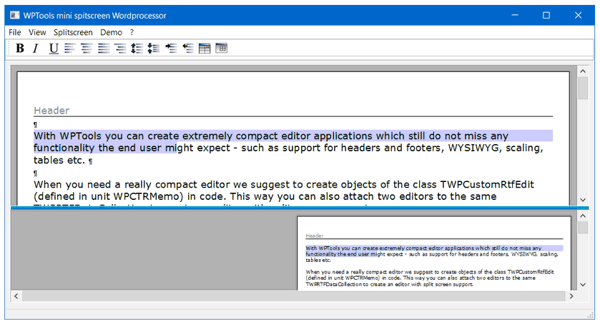Toggle bold formatting
The height and width of the screenshot is (324, 600).
pyautogui.click(x=20, y=49)
